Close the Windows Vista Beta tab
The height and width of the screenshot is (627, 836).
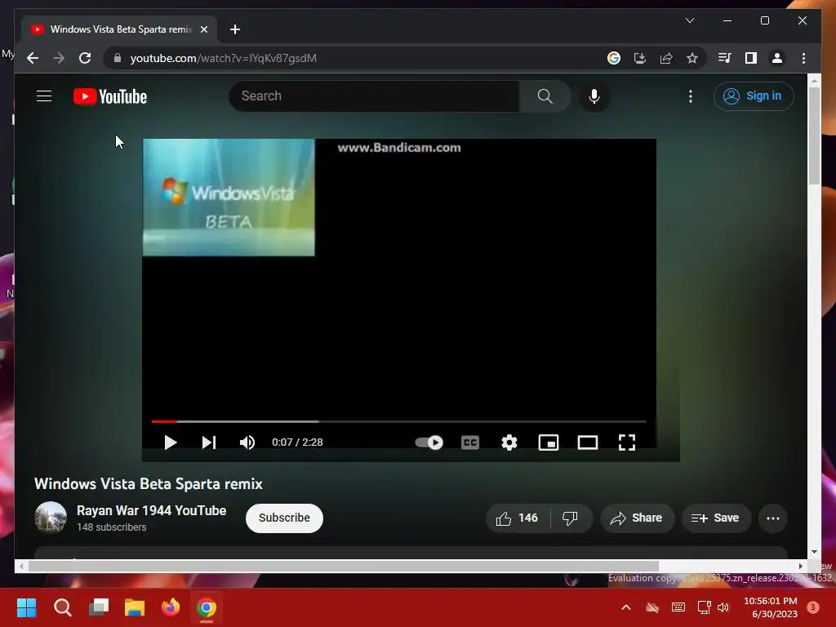(203, 29)
